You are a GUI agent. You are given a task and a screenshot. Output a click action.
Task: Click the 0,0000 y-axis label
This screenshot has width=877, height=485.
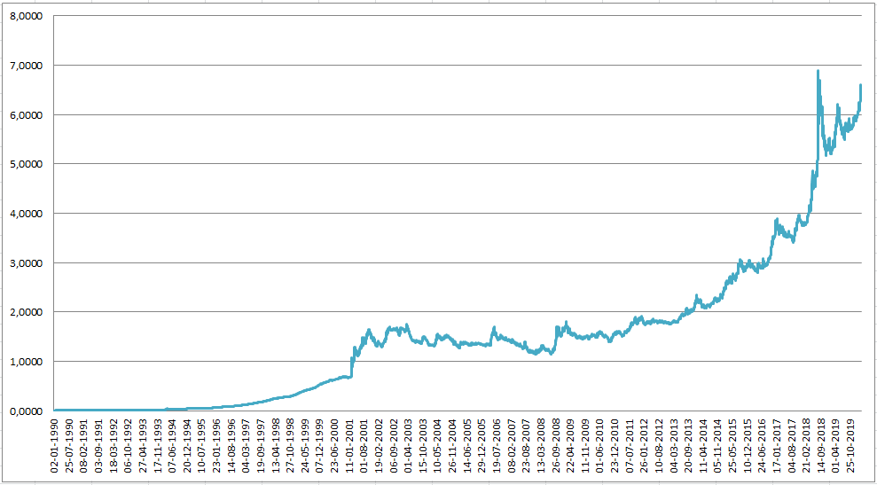tap(25, 411)
